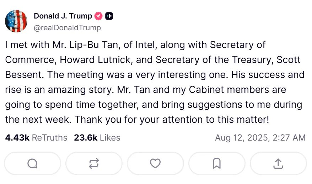Bookmark this post
This screenshot has height=184, width=312.
point(217,163)
